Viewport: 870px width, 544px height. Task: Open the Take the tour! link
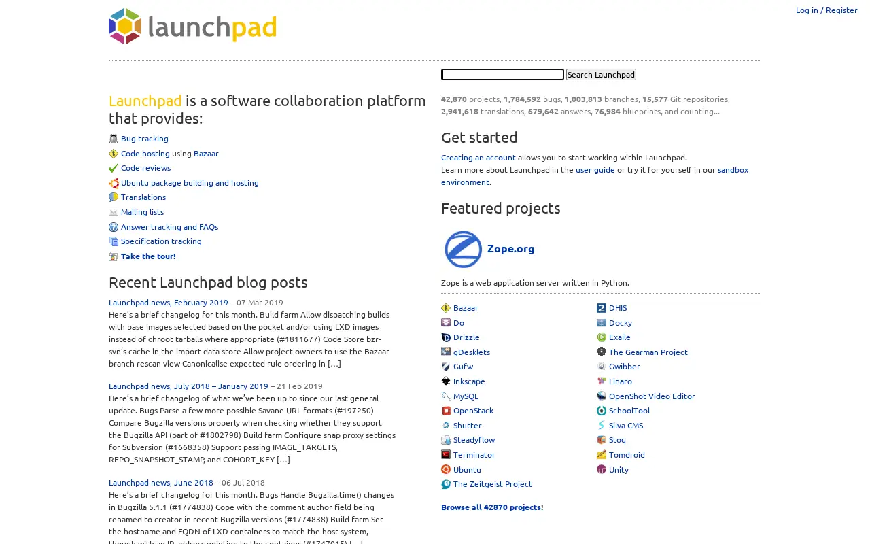point(148,256)
